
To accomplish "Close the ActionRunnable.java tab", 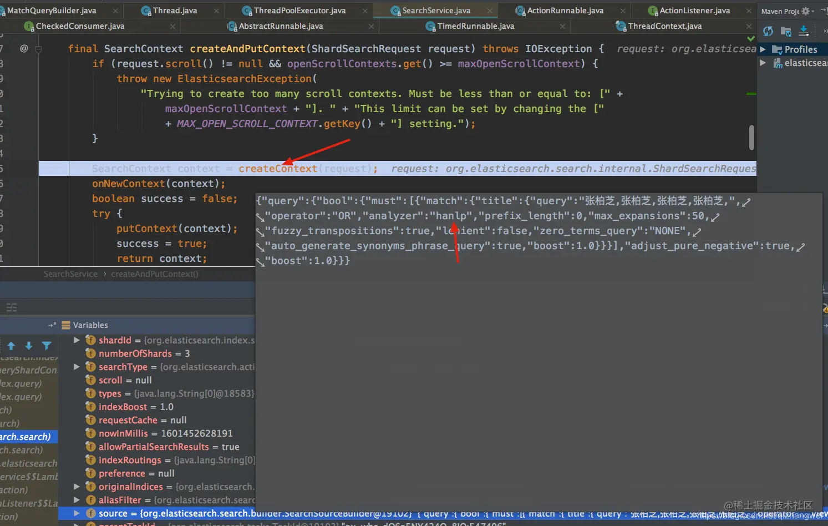I will point(623,11).
